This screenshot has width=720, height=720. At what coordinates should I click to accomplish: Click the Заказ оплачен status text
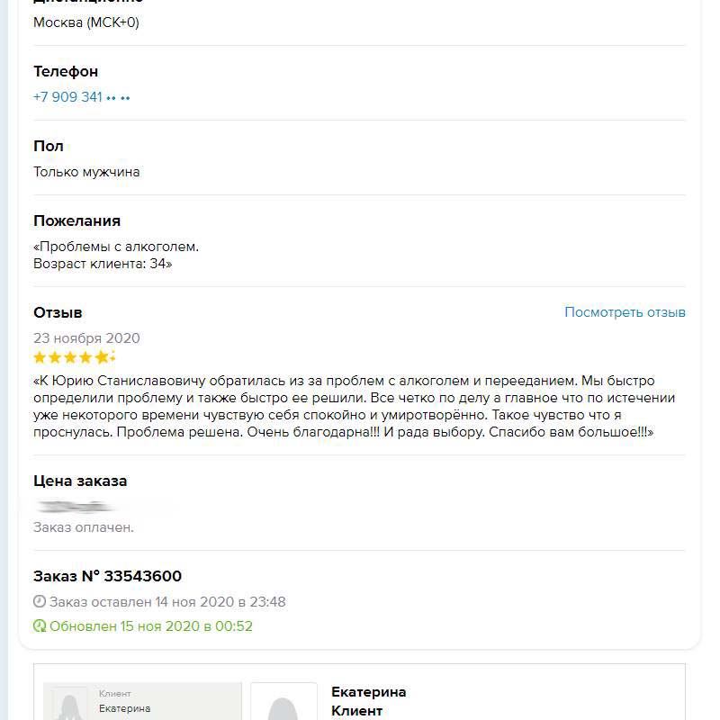(x=84, y=527)
